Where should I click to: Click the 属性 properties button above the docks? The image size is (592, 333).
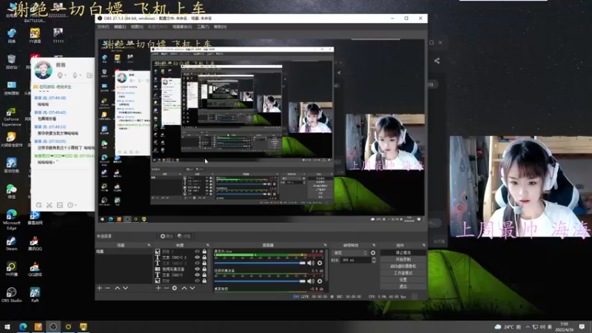pos(166,236)
